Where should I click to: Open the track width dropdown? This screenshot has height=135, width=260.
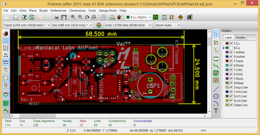pyautogui.click(x=27, y=25)
